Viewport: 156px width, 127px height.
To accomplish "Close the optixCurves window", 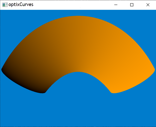I will point(148,5).
